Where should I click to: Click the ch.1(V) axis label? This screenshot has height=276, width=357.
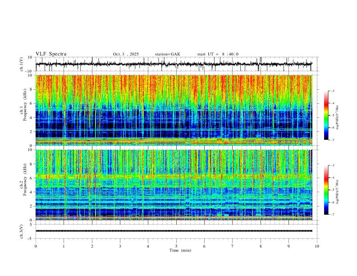click(x=21, y=64)
